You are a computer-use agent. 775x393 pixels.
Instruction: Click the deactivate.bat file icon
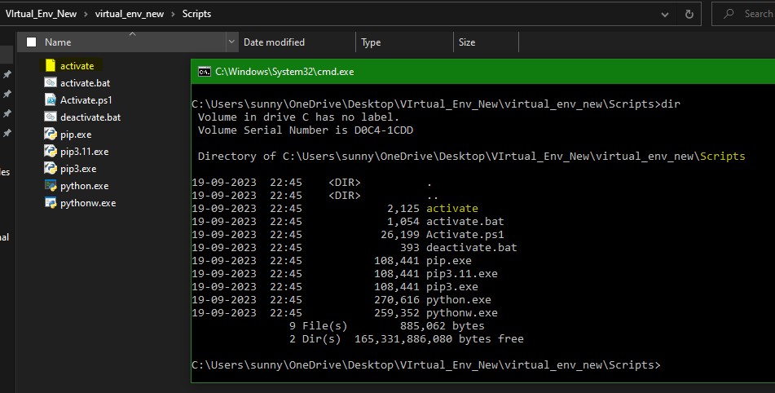pos(51,117)
